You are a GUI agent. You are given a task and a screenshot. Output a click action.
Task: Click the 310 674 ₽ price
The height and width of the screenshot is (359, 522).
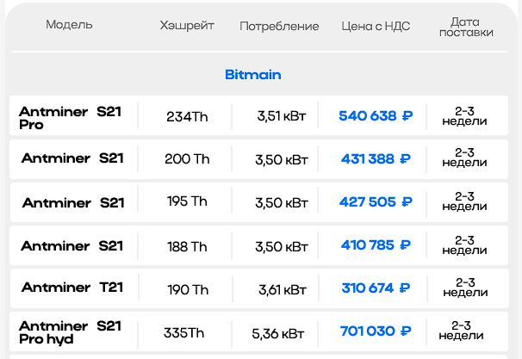(x=376, y=288)
